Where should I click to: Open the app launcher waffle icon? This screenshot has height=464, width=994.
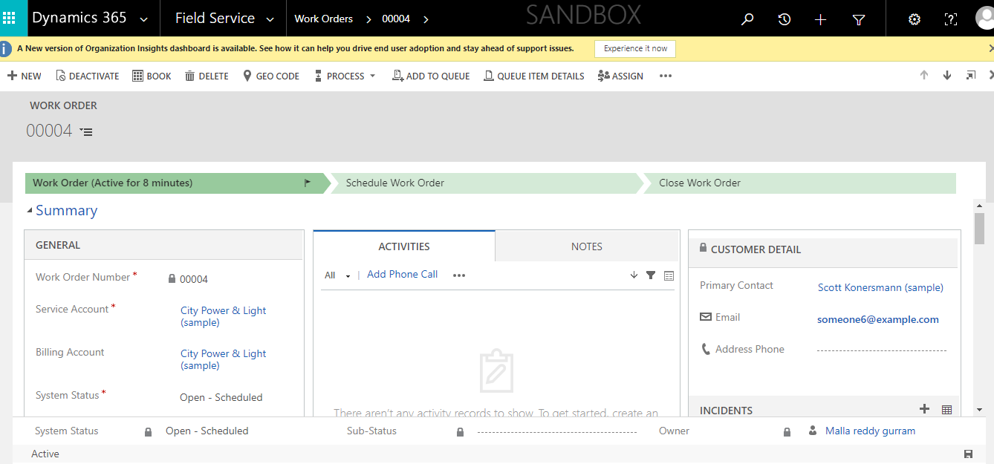point(10,19)
